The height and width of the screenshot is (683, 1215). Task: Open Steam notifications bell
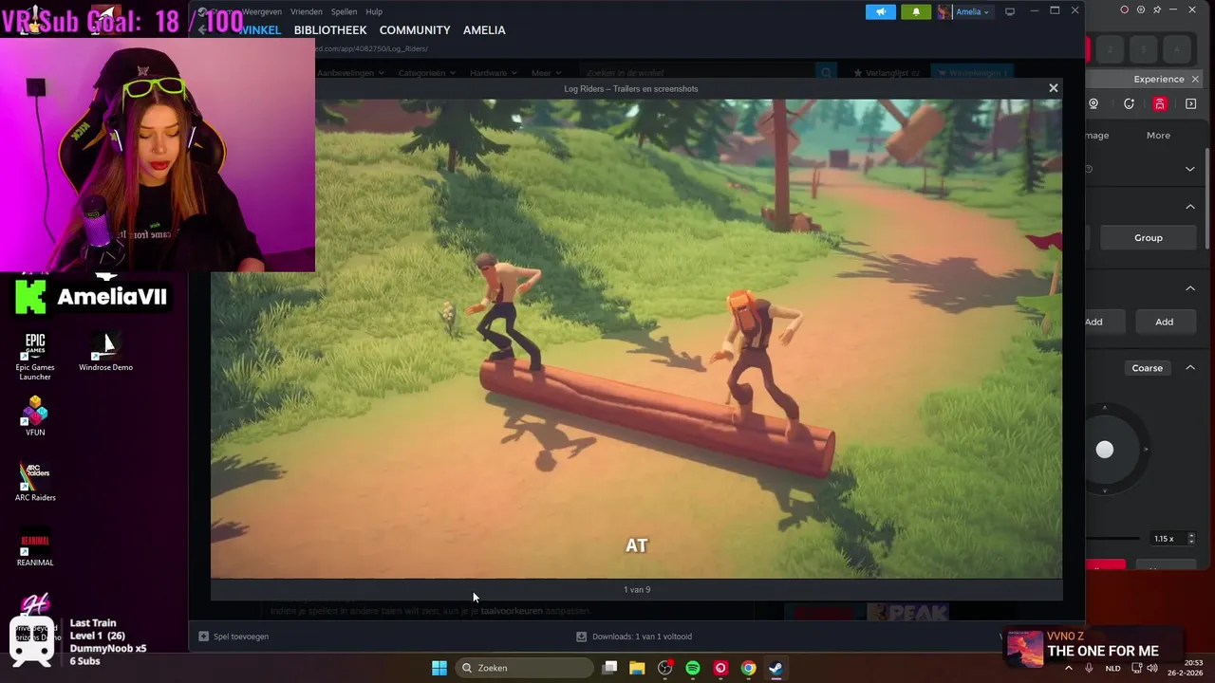click(916, 11)
